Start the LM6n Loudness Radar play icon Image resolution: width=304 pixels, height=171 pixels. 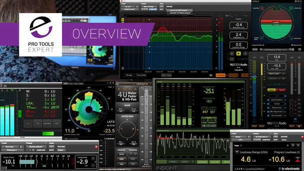(x=108, y=83)
